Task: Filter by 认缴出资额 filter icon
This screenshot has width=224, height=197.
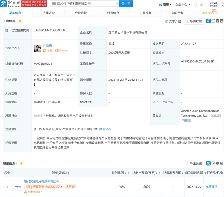Action: coord(160,173)
